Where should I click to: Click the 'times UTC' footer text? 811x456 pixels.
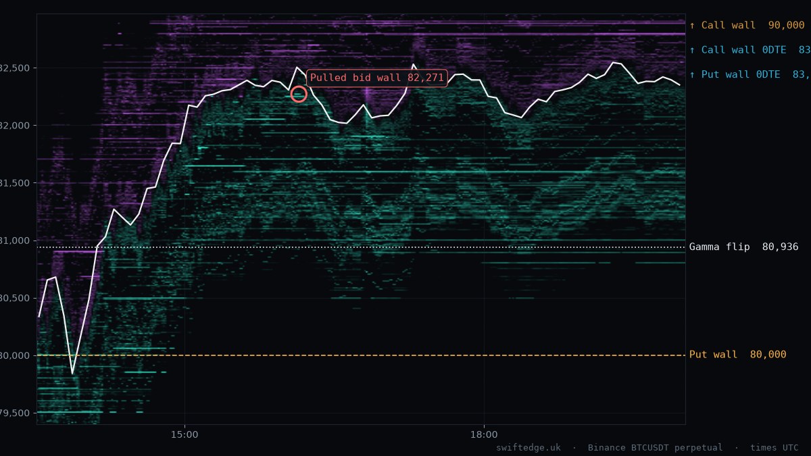click(x=774, y=448)
